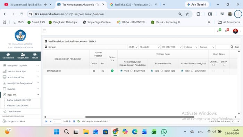The width and height of the screenshot is (243, 137).
Task: Expand the Susulan menu
Action: (x=20, y=89)
